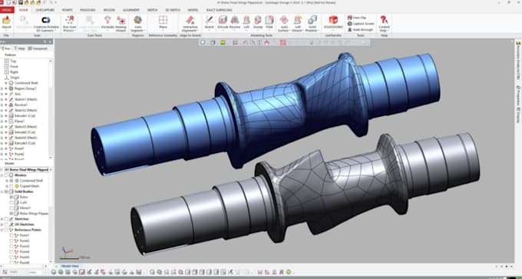Toggle the Rotor Wings Flipped body checkbox
The height and width of the screenshot is (279, 522).
[12, 214]
